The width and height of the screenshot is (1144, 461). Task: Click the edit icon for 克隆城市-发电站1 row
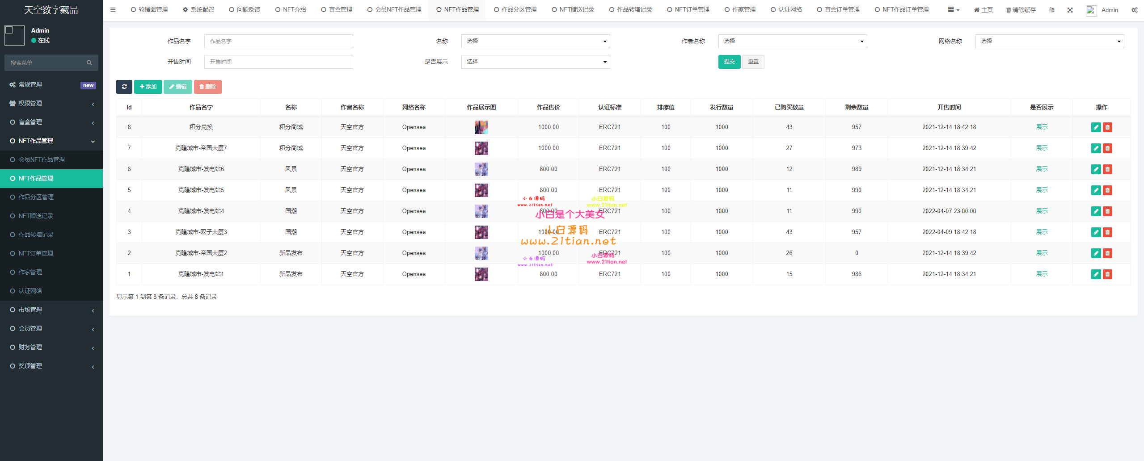pyautogui.click(x=1096, y=274)
